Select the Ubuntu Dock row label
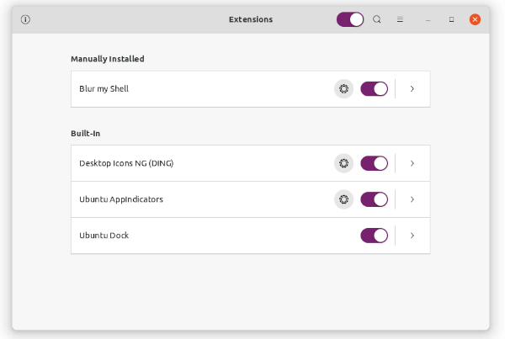Screen dimensions: 505x339 (104, 236)
